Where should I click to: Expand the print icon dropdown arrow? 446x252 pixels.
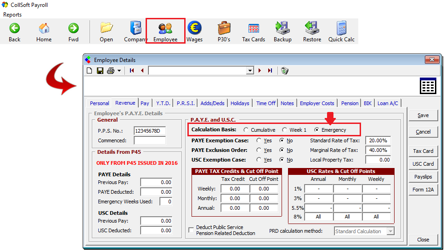[x=119, y=71]
